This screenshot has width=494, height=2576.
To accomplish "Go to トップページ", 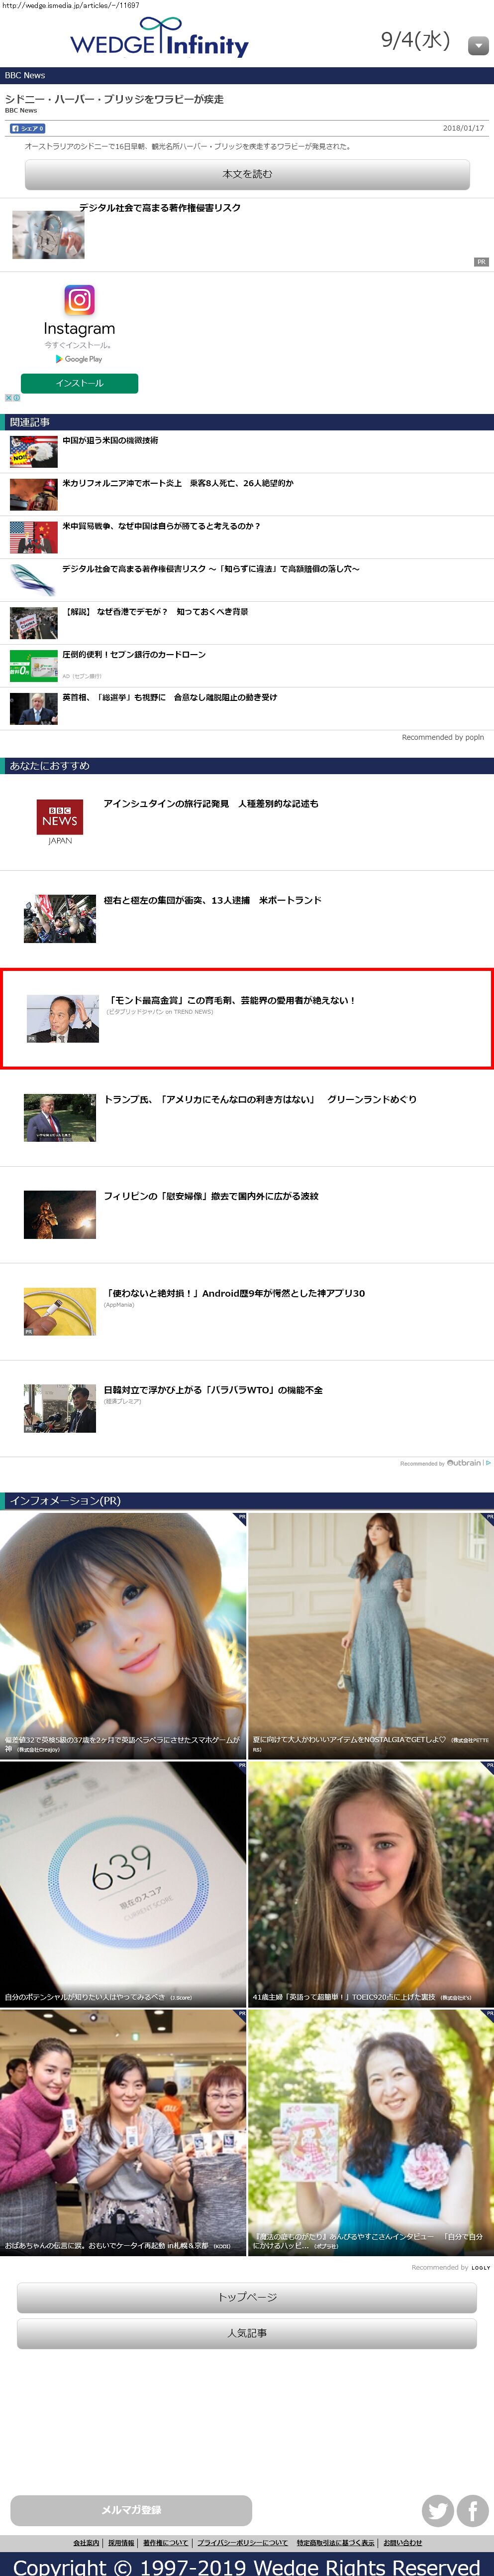I will [x=246, y=2297].
